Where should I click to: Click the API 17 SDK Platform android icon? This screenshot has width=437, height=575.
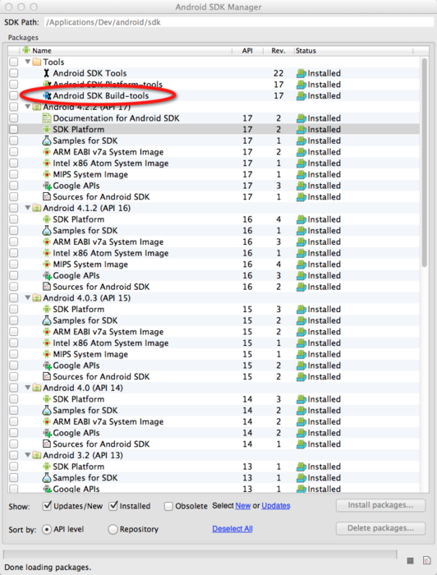47,130
